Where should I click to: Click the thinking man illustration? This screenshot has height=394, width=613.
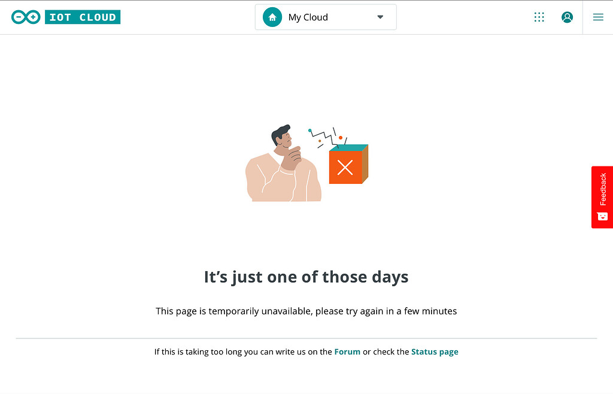pyautogui.click(x=283, y=163)
